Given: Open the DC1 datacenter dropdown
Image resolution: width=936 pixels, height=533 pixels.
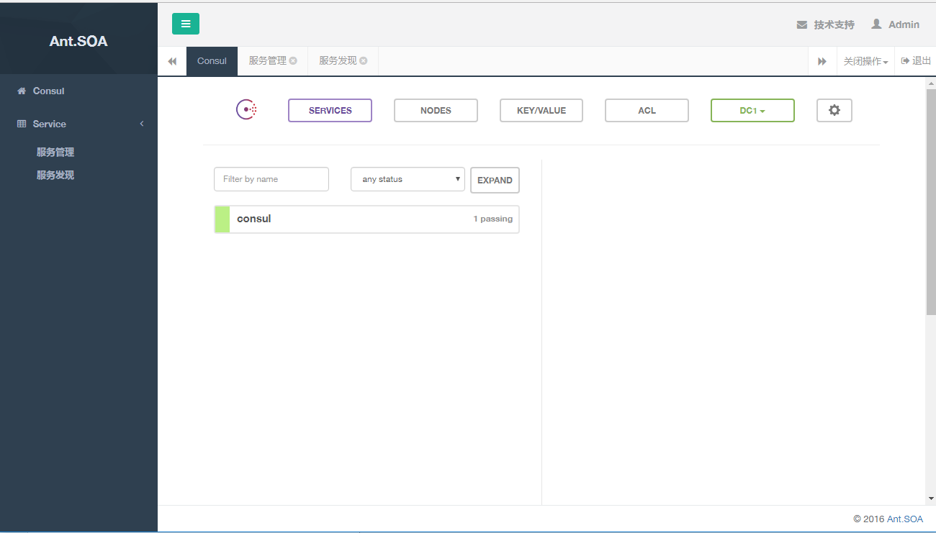Looking at the screenshot, I should point(752,110).
